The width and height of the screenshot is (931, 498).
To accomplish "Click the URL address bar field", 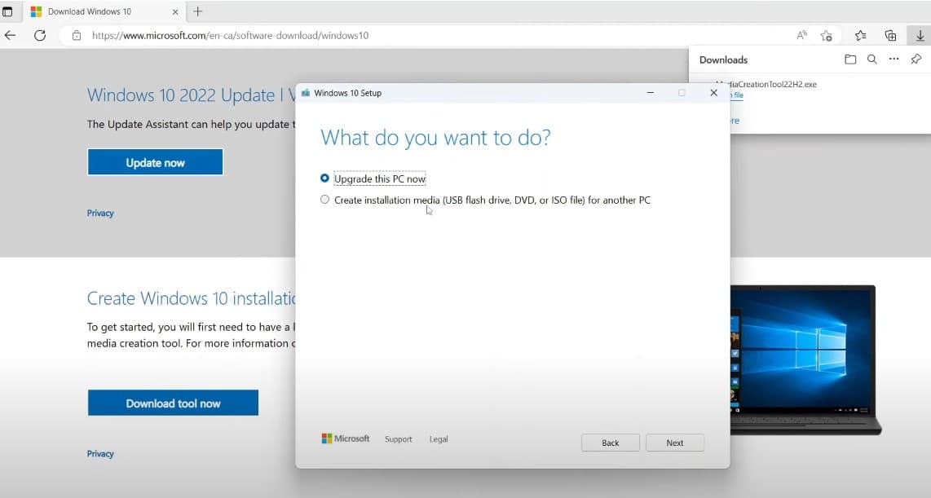I will coord(408,36).
